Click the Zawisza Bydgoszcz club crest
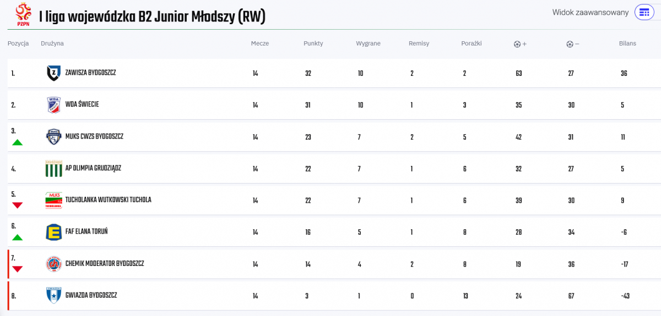The width and height of the screenshot is (661, 316). coord(53,73)
